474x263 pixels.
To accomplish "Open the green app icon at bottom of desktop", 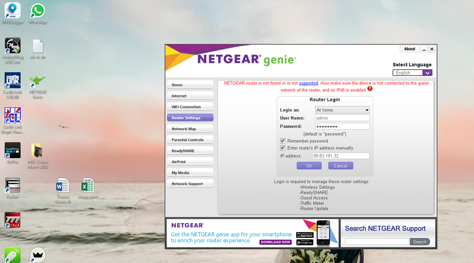I will (13, 255).
